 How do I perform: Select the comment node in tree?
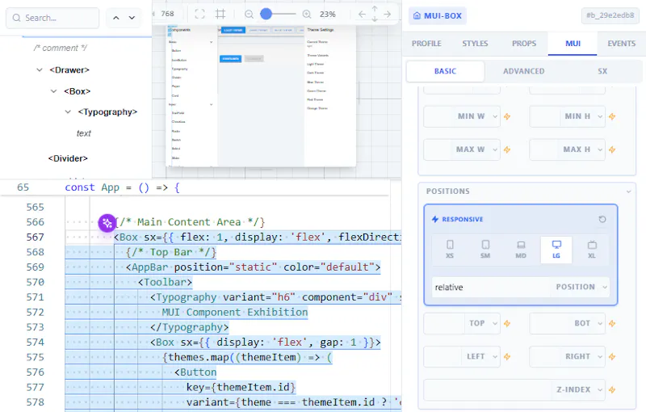click(x=60, y=48)
